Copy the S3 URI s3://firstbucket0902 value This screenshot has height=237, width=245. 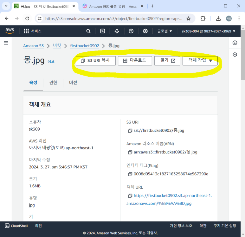pos(130,131)
